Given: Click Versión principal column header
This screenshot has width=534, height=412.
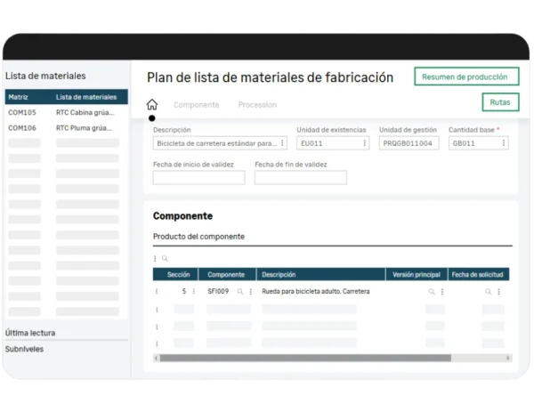Looking at the screenshot, I should (417, 274).
